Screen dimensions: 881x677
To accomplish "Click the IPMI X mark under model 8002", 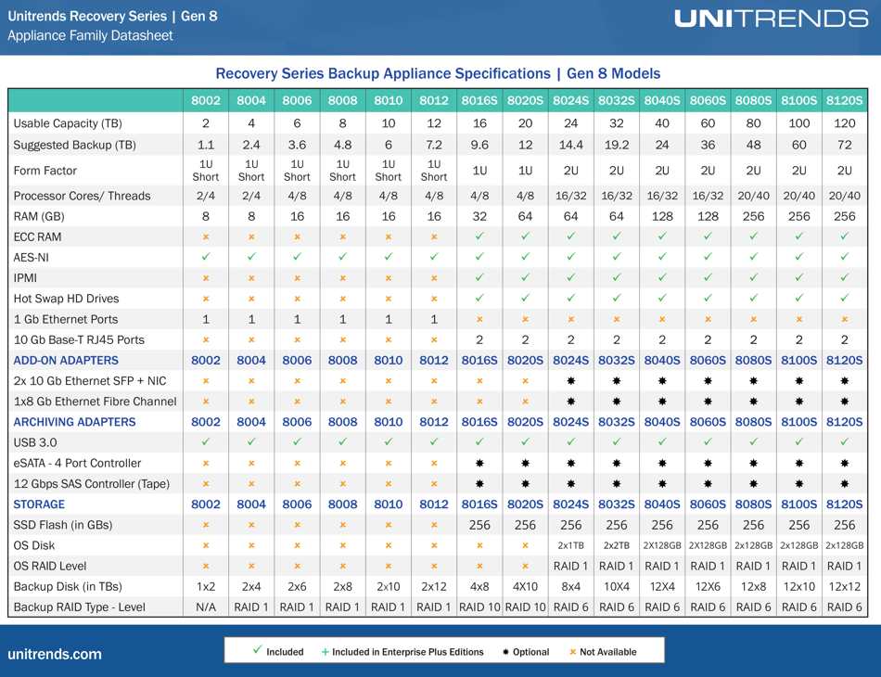I will 206,277.
